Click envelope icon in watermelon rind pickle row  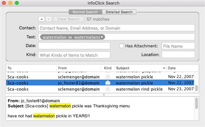pos(108,89)
